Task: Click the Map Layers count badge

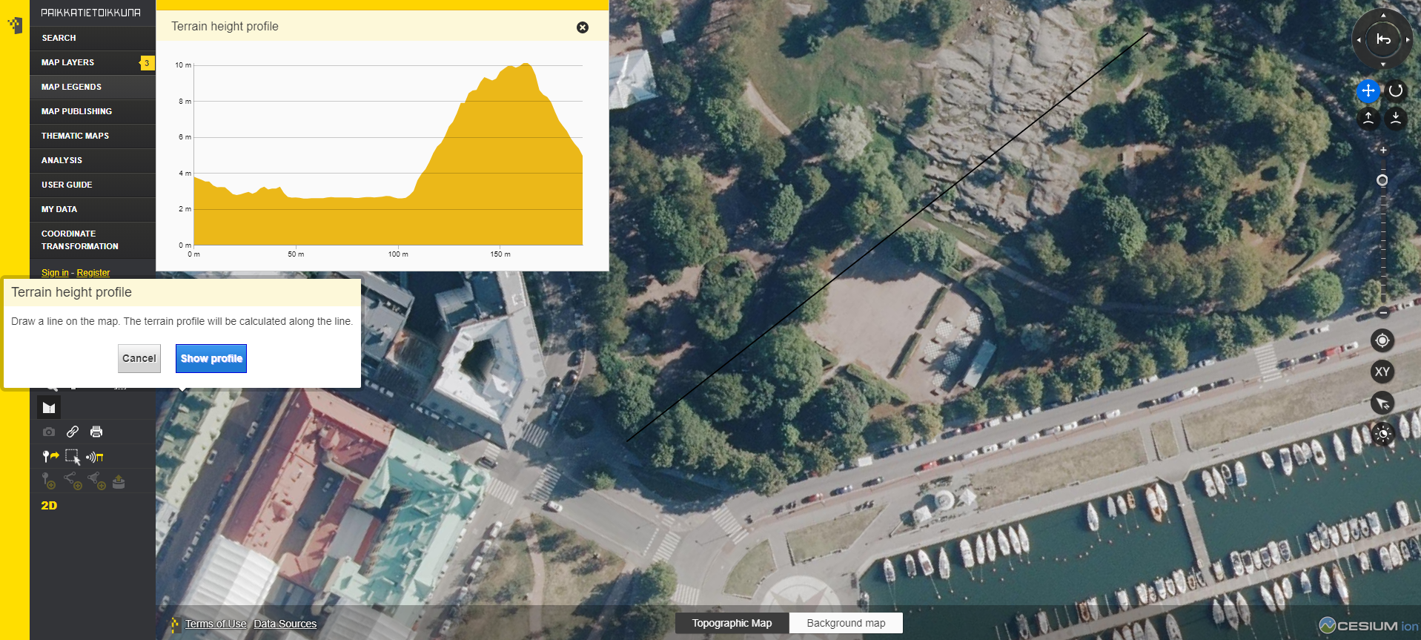Action: pyautogui.click(x=147, y=63)
